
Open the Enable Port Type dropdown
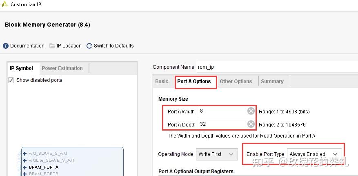click(x=314, y=154)
